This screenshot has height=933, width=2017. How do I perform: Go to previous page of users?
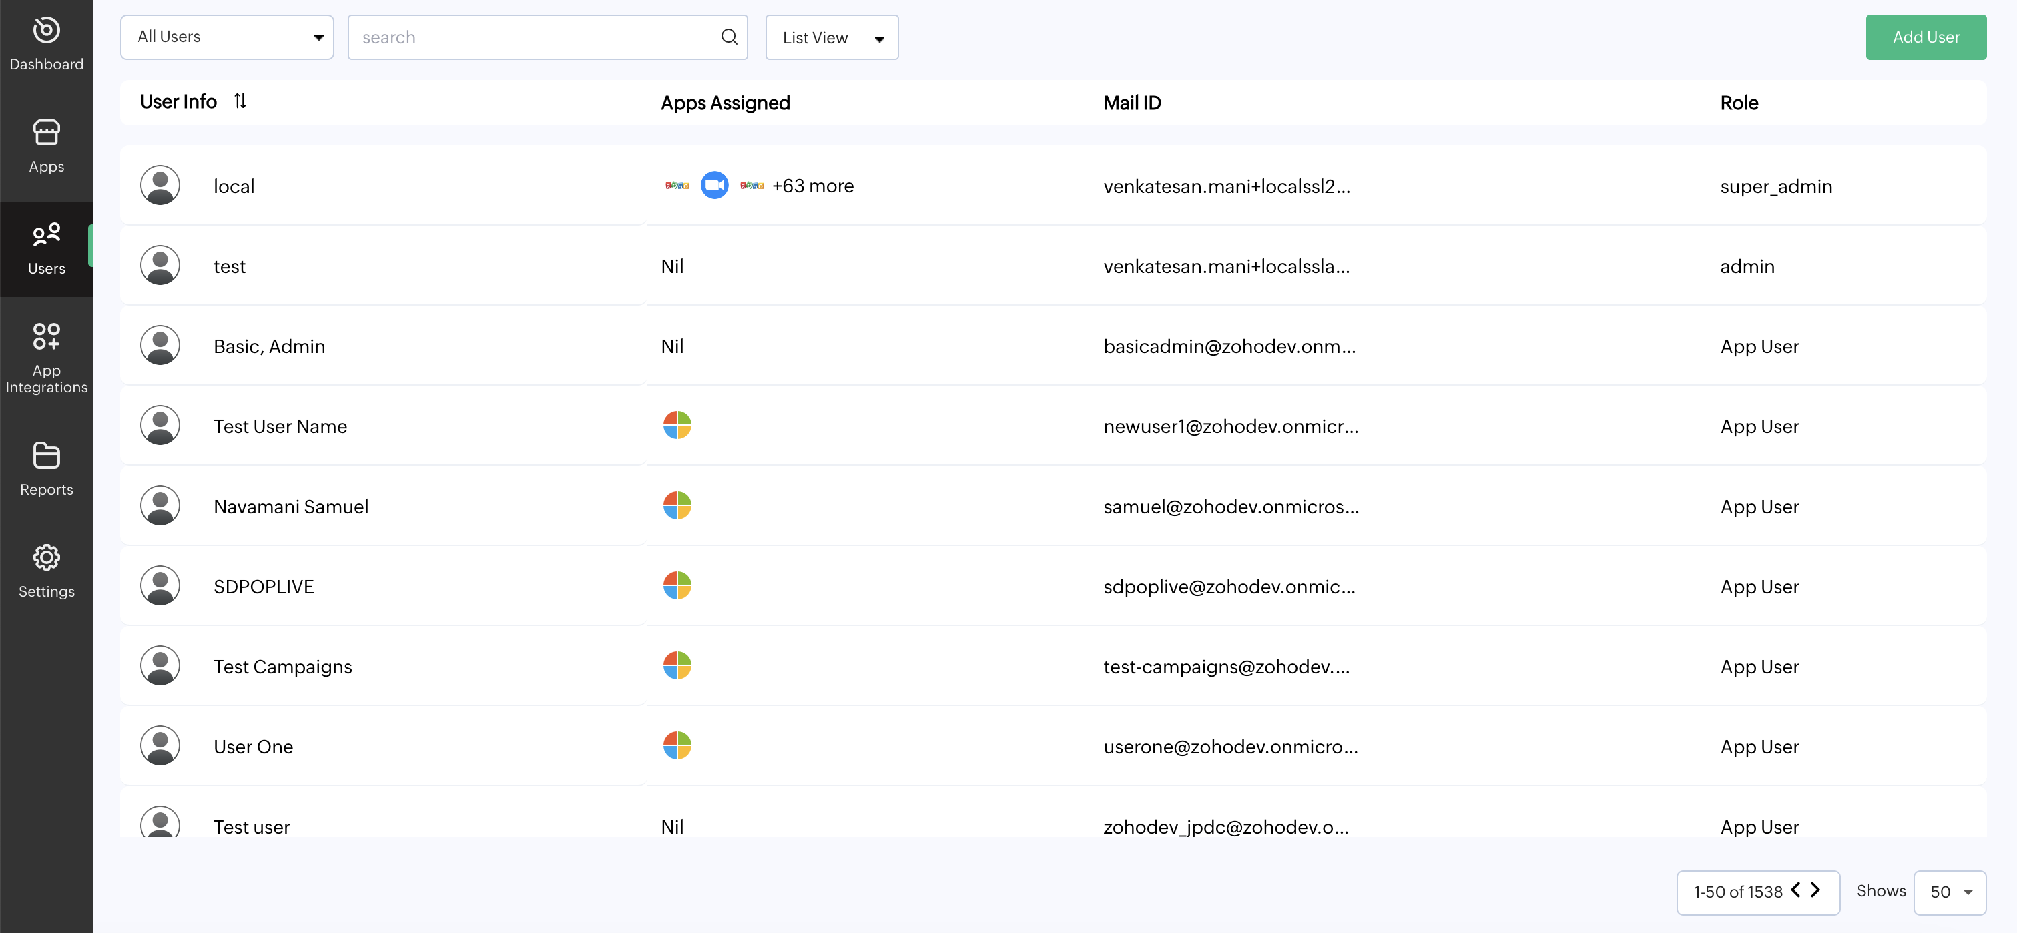pyautogui.click(x=1795, y=890)
